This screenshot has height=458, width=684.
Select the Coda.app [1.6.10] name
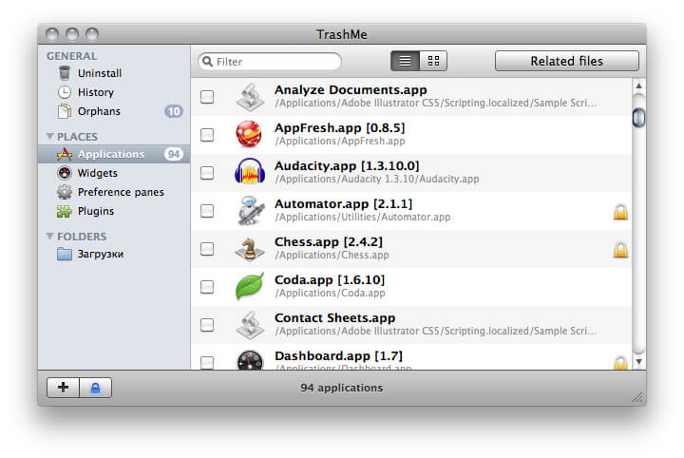pyautogui.click(x=330, y=279)
